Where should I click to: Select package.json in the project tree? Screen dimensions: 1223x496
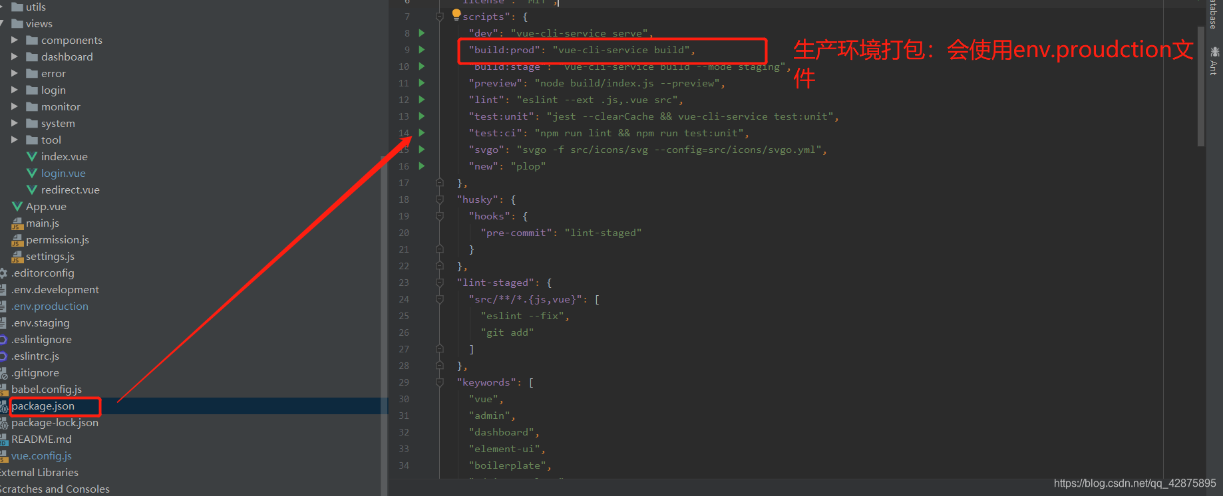[43, 406]
